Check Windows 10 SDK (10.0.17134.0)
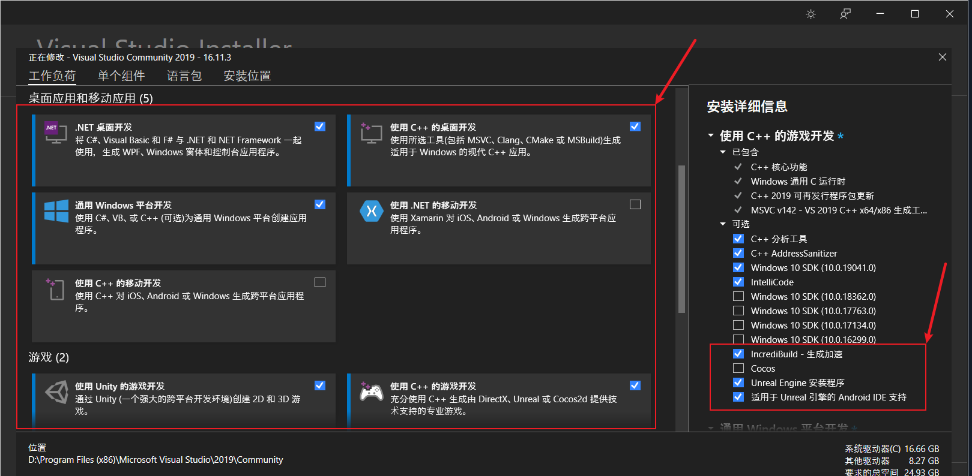The height and width of the screenshot is (476, 972). (738, 325)
